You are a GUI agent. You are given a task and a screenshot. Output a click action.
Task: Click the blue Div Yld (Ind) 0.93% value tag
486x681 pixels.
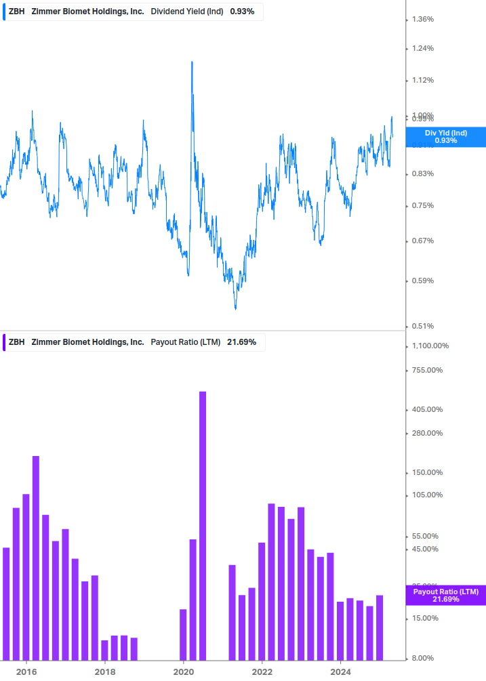[445, 137]
